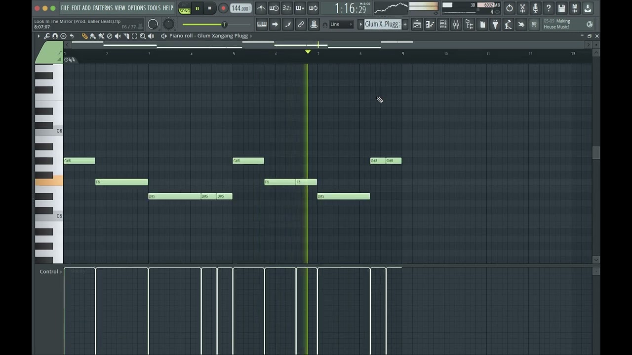Image resolution: width=632 pixels, height=355 pixels.
Task: Select the Slice tool
Action: 126,36
